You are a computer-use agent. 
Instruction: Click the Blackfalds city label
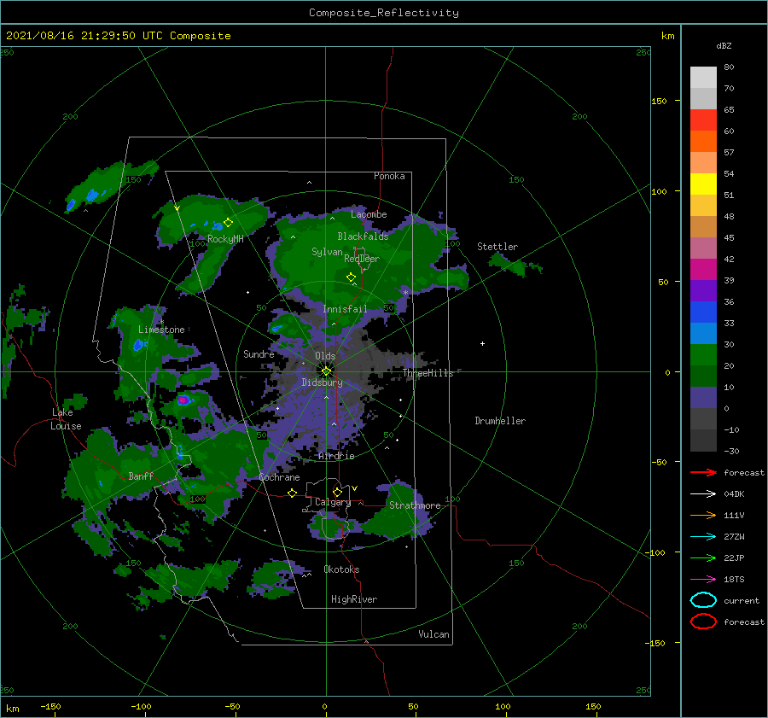(363, 236)
